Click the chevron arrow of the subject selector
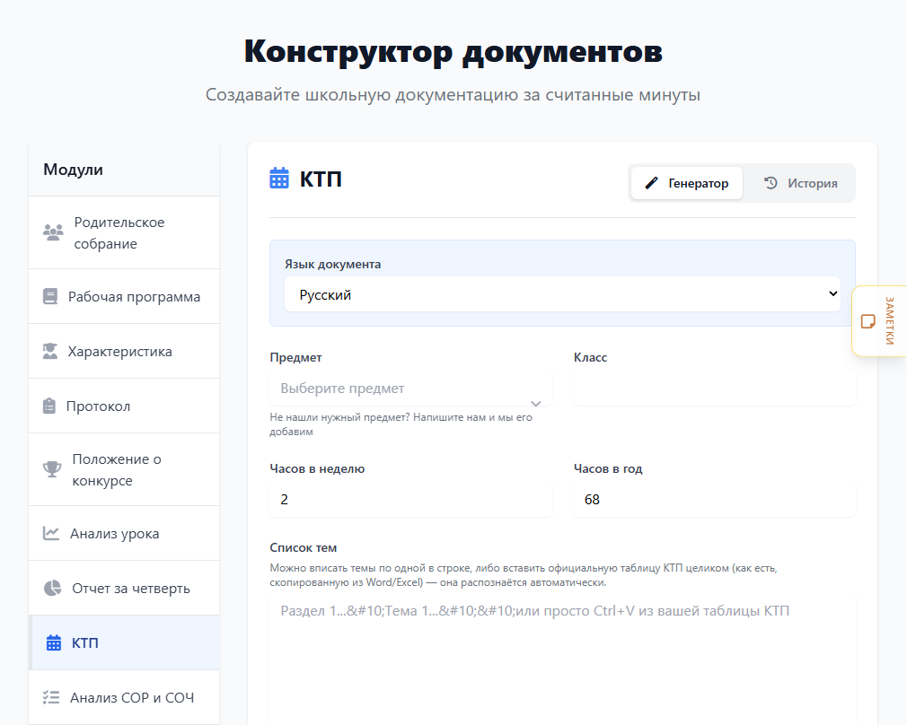The height and width of the screenshot is (725, 907). 535,403
